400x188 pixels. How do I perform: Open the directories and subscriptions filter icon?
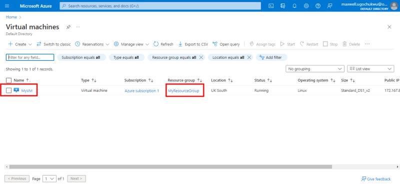click(282, 6)
